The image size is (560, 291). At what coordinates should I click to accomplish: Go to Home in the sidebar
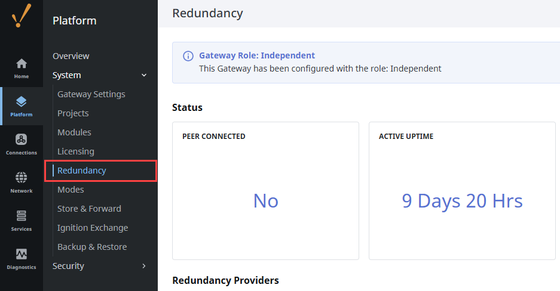22,68
